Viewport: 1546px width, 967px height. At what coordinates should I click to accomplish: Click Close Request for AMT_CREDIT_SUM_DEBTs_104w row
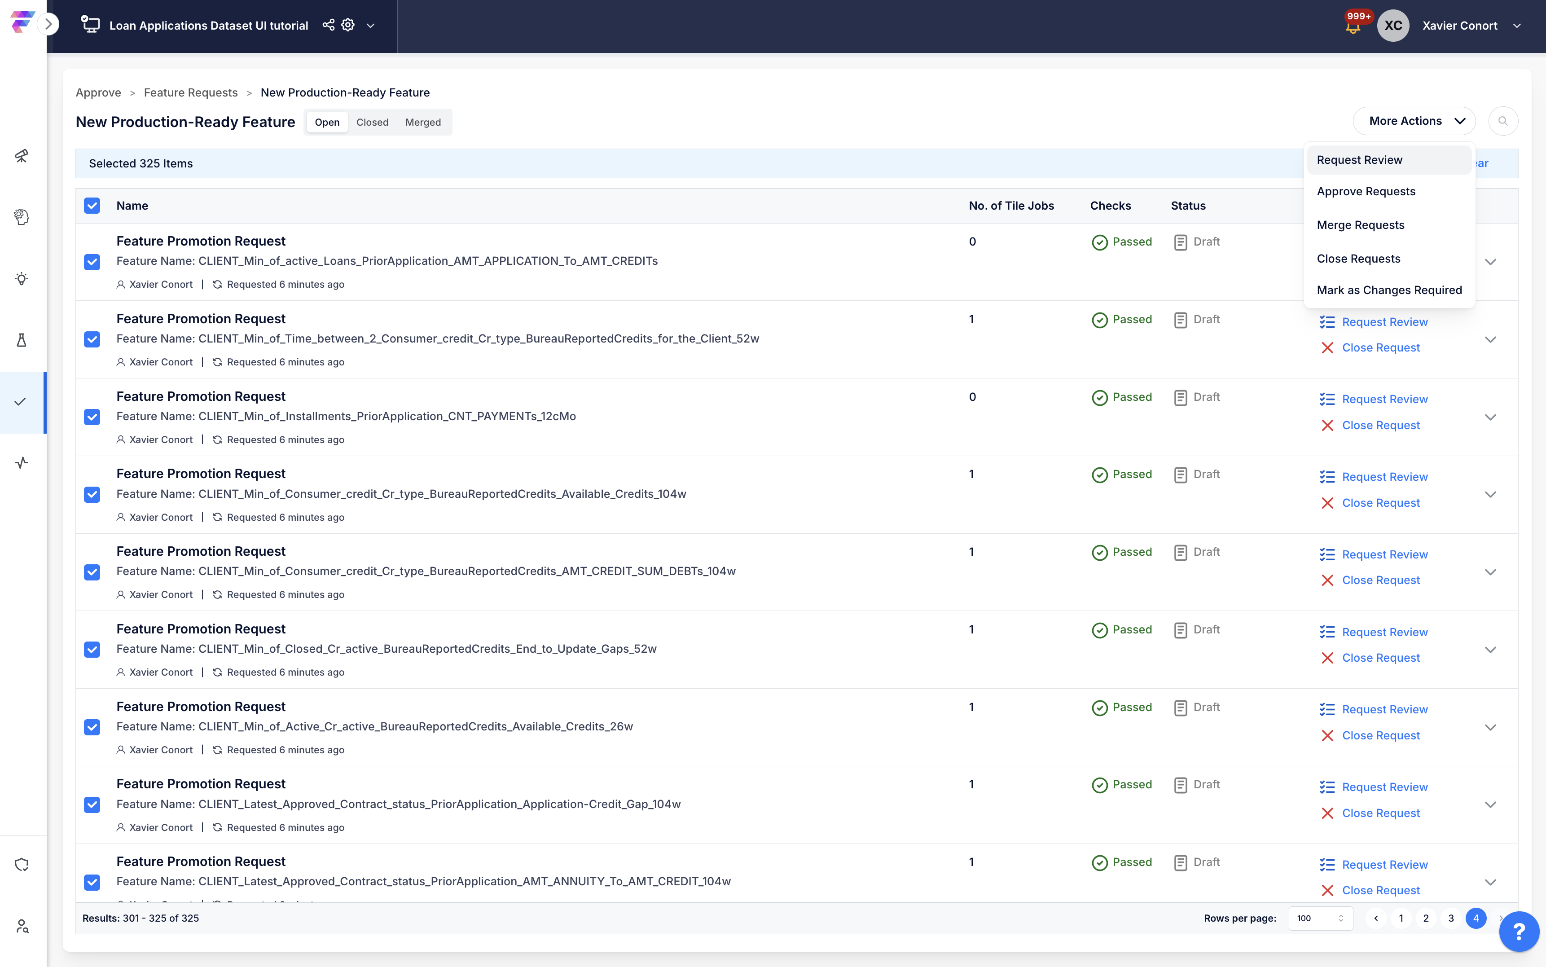point(1380,580)
